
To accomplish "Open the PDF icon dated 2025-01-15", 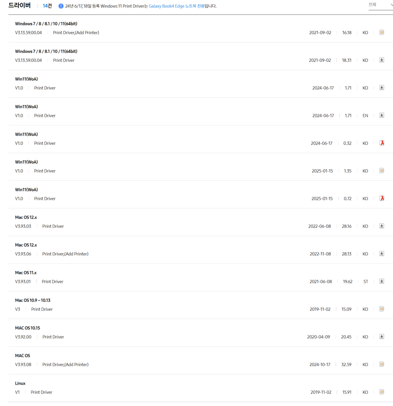I will click(381, 198).
